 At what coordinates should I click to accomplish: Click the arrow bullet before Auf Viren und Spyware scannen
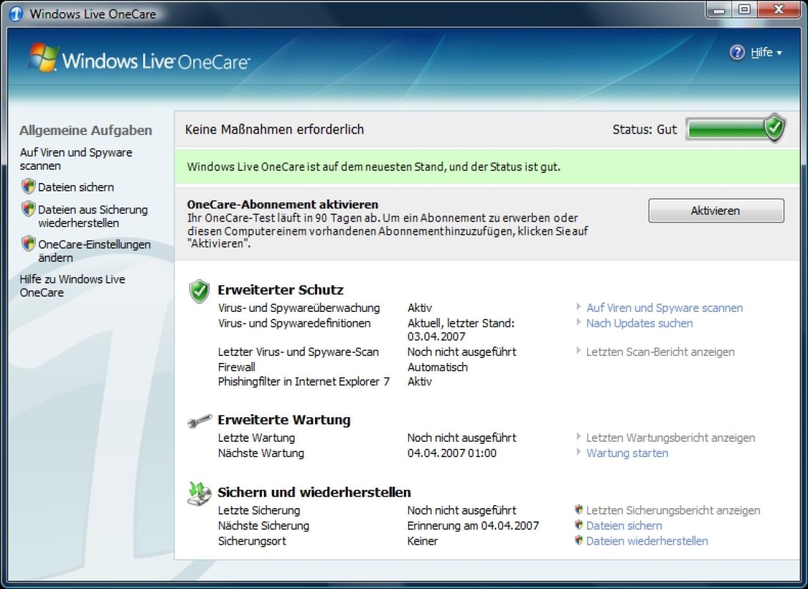pos(578,307)
